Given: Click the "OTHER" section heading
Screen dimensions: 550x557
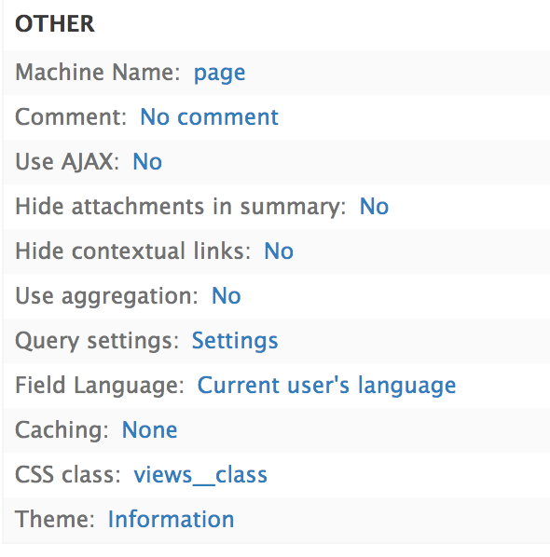Looking at the screenshot, I should tap(55, 24).
